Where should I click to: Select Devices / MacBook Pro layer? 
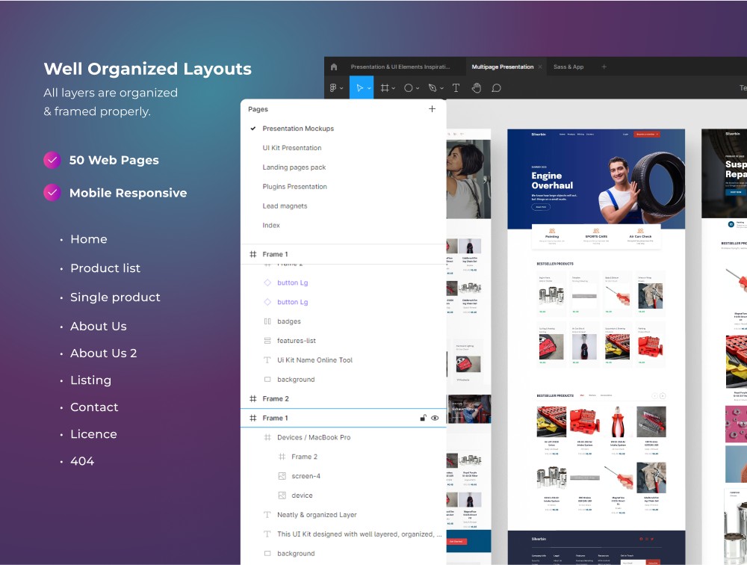(314, 437)
